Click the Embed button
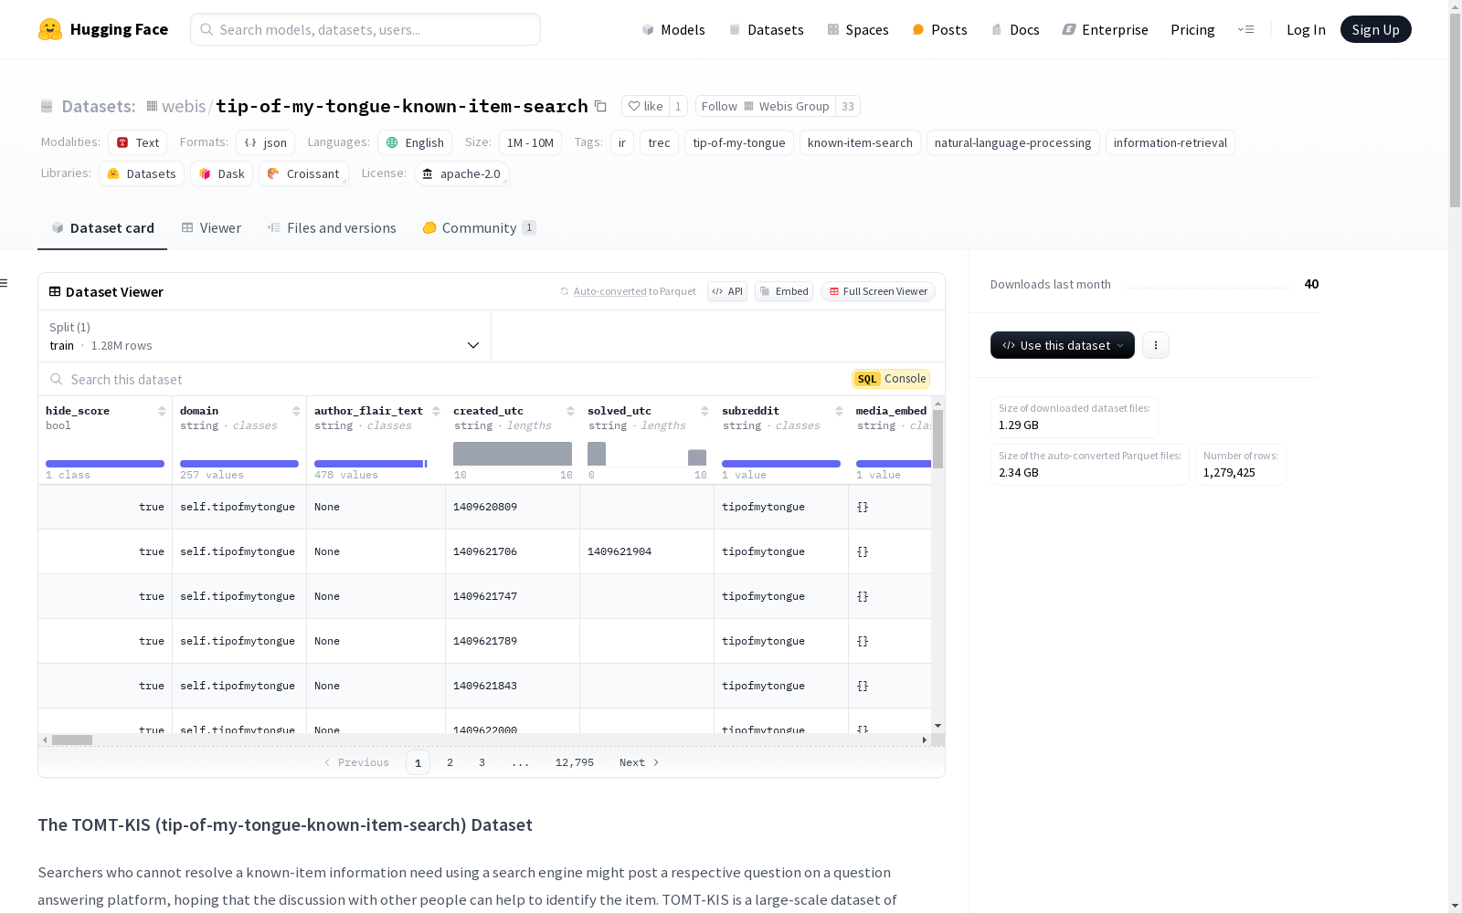The width and height of the screenshot is (1462, 913). click(x=784, y=291)
